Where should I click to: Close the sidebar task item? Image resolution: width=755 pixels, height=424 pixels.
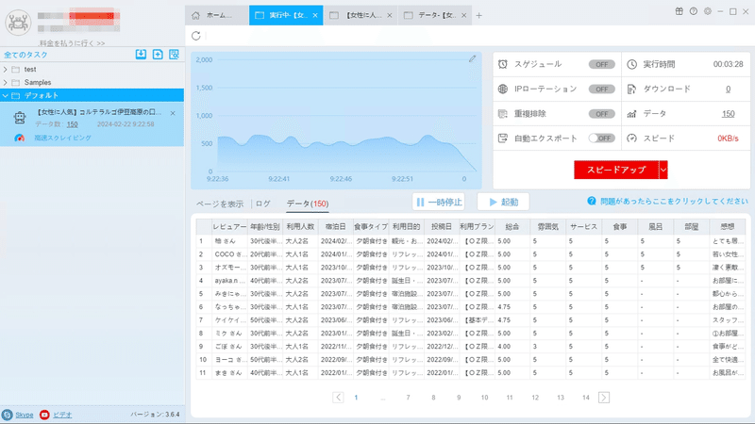173,113
